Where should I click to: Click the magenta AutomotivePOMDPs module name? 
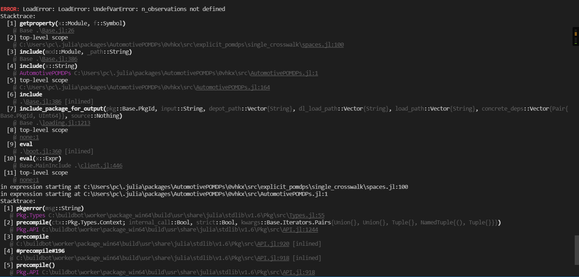[45, 73]
